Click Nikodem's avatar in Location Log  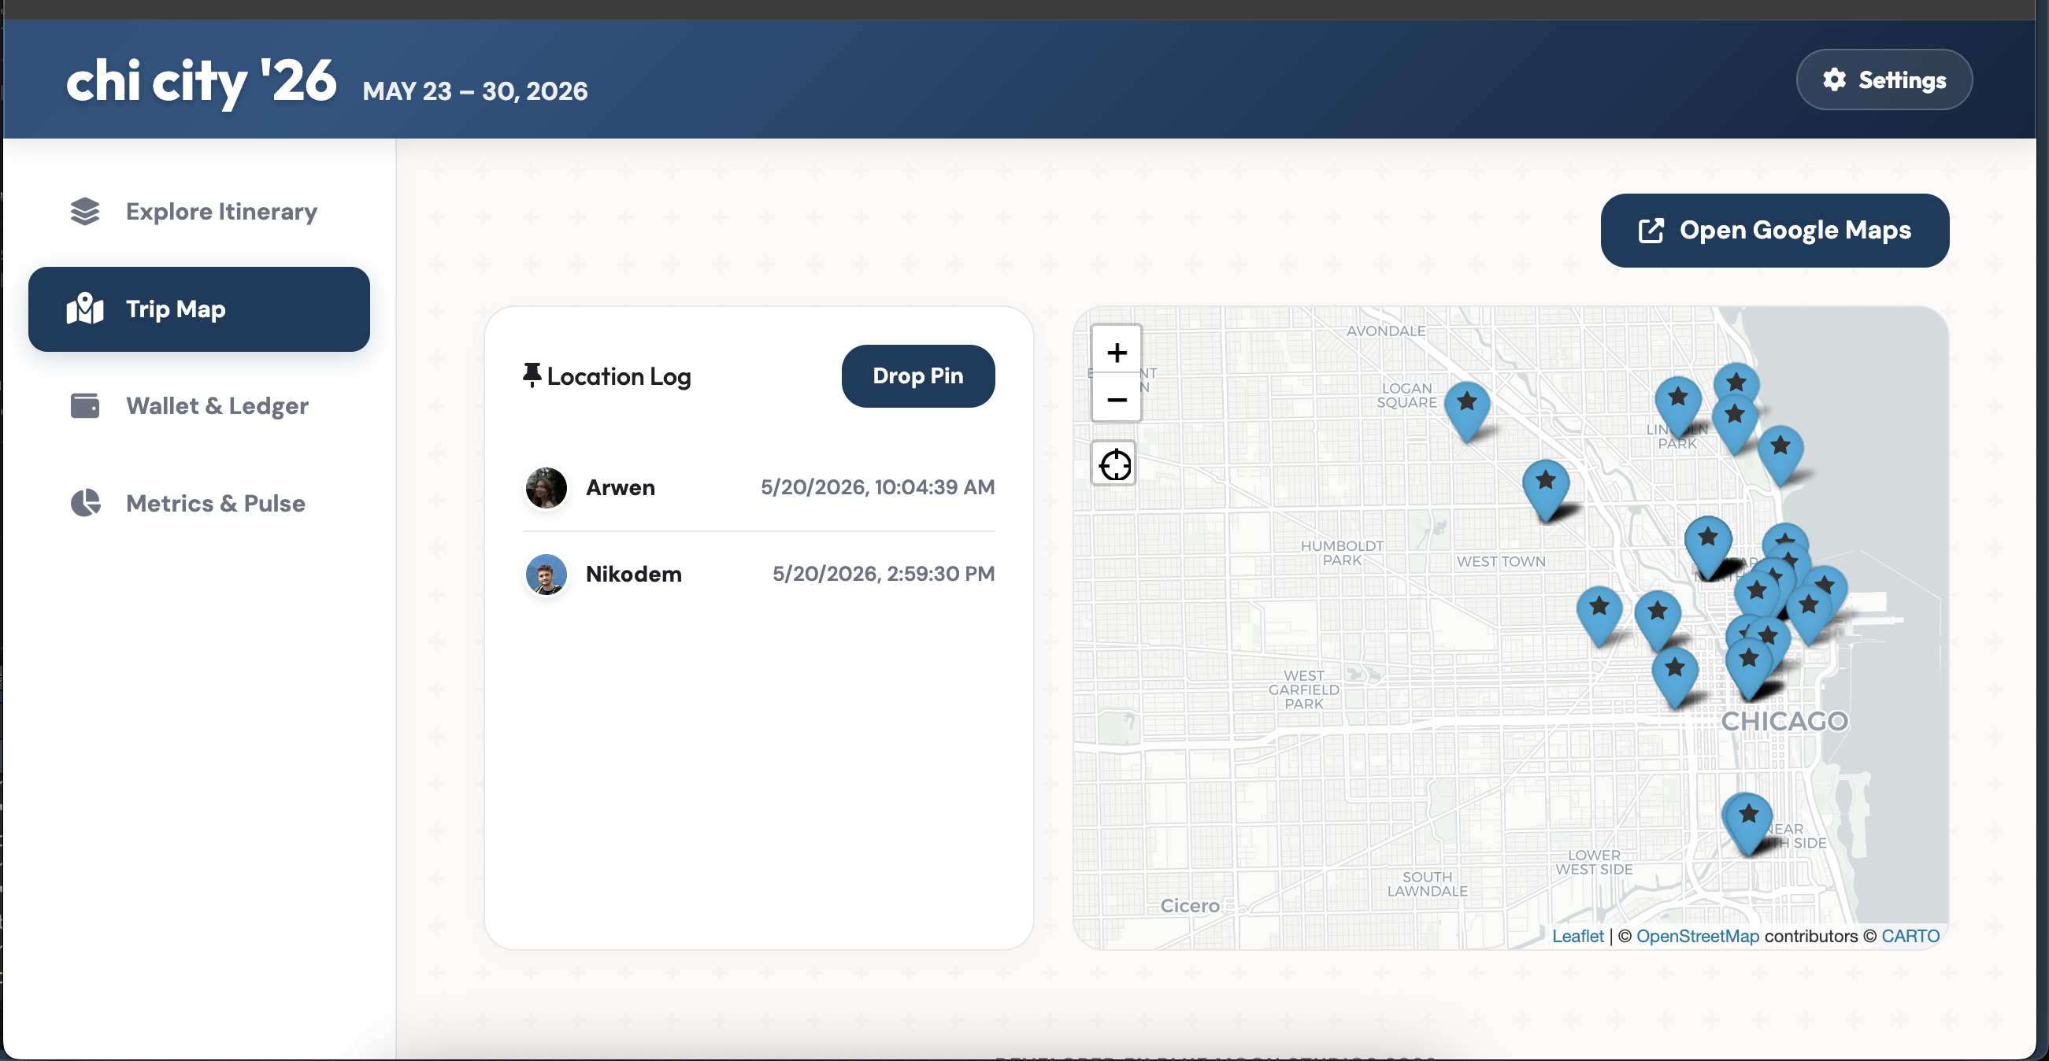(547, 574)
